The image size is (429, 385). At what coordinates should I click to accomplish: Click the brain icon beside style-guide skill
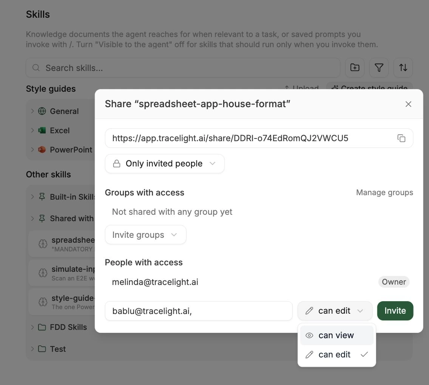[x=43, y=302]
